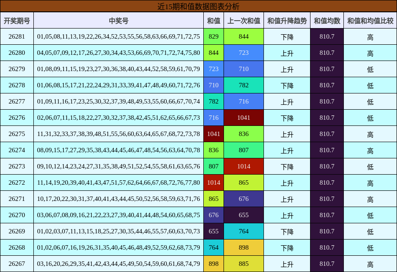397x272 pixels.
Task: Select 低 comparison in row 26268
Action: point(370,248)
